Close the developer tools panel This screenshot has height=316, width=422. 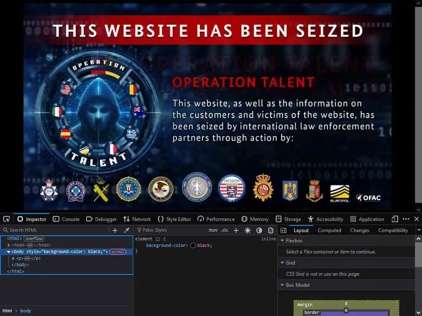(x=417, y=219)
